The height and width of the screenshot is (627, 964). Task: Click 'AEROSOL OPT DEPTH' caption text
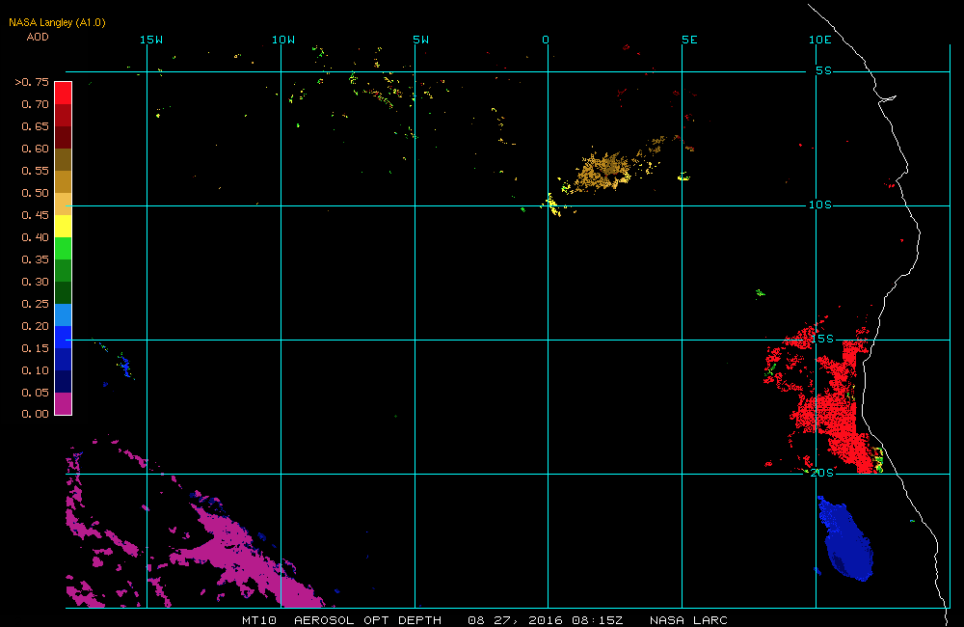(367, 620)
